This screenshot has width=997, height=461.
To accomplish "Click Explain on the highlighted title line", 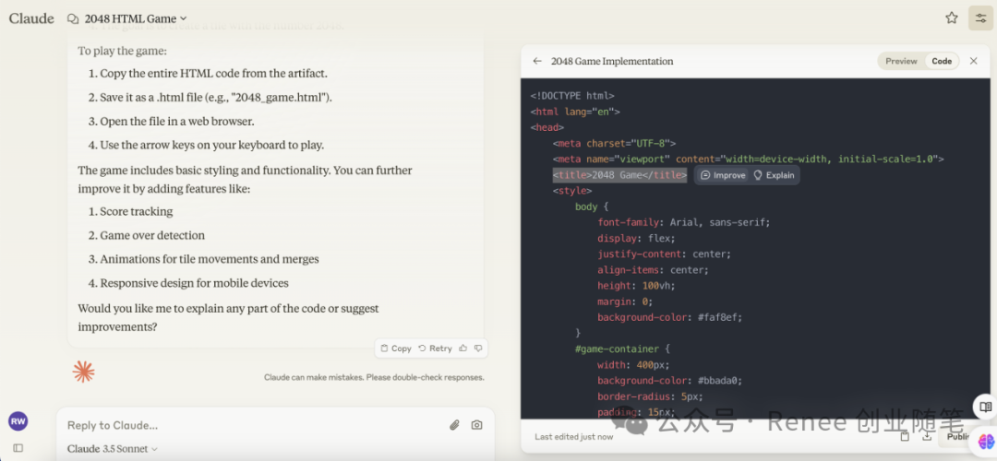I will (775, 175).
